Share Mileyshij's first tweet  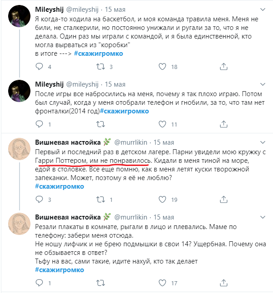[223, 67]
